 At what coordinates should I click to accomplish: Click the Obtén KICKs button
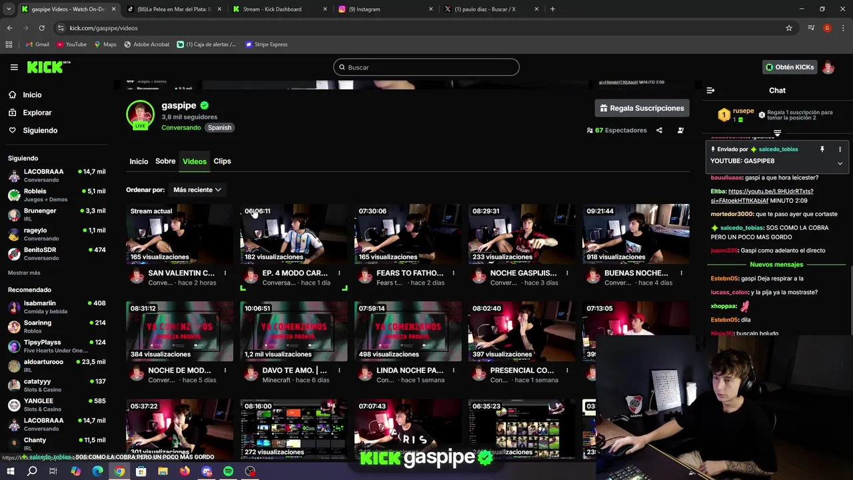click(x=790, y=67)
